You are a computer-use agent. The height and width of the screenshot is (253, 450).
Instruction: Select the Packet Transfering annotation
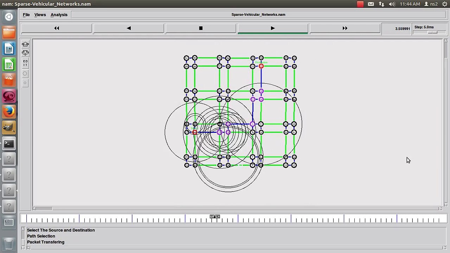coord(46,242)
